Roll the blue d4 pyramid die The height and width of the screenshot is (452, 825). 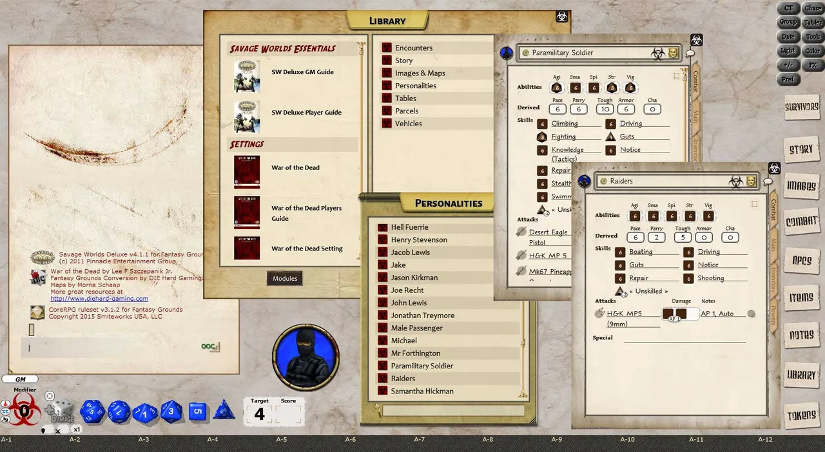click(224, 410)
